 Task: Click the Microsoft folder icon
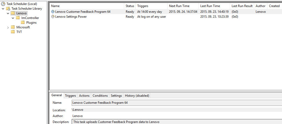(13, 27)
